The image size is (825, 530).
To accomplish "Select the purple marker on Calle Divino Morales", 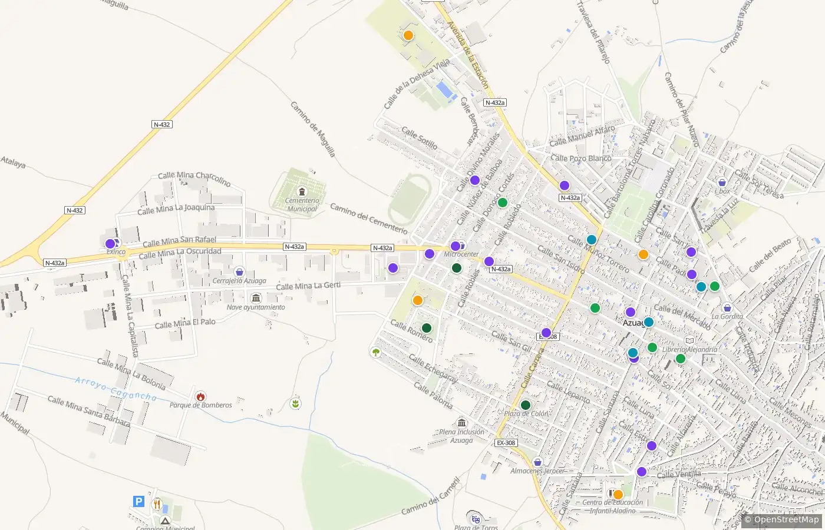I will (x=475, y=180).
